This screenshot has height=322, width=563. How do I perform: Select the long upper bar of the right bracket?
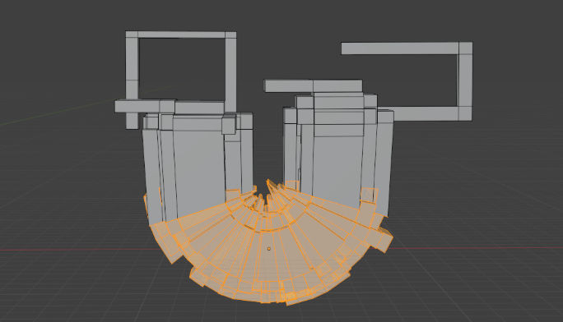click(x=400, y=48)
